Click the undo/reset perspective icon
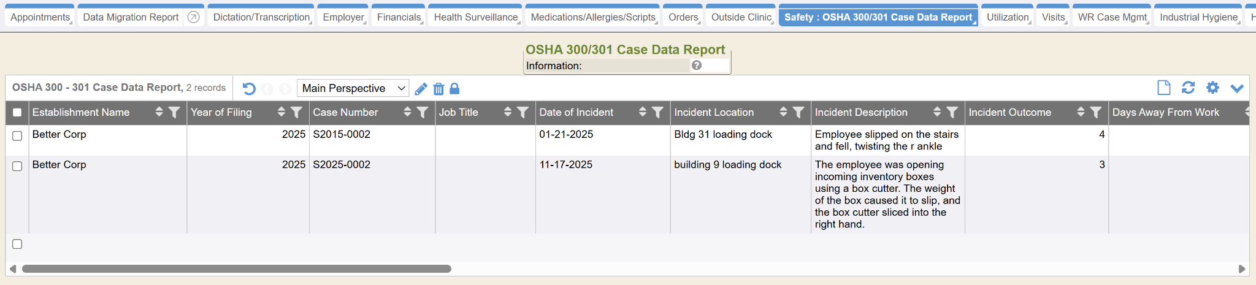Viewport: 1256px width, 285px height. pyautogui.click(x=249, y=89)
